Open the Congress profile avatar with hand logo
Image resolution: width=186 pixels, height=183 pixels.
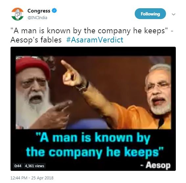17,14
